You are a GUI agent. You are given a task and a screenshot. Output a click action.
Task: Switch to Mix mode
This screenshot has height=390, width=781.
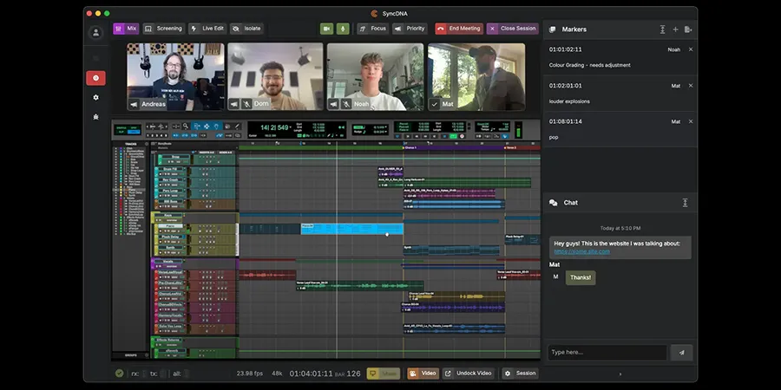[126, 29]
